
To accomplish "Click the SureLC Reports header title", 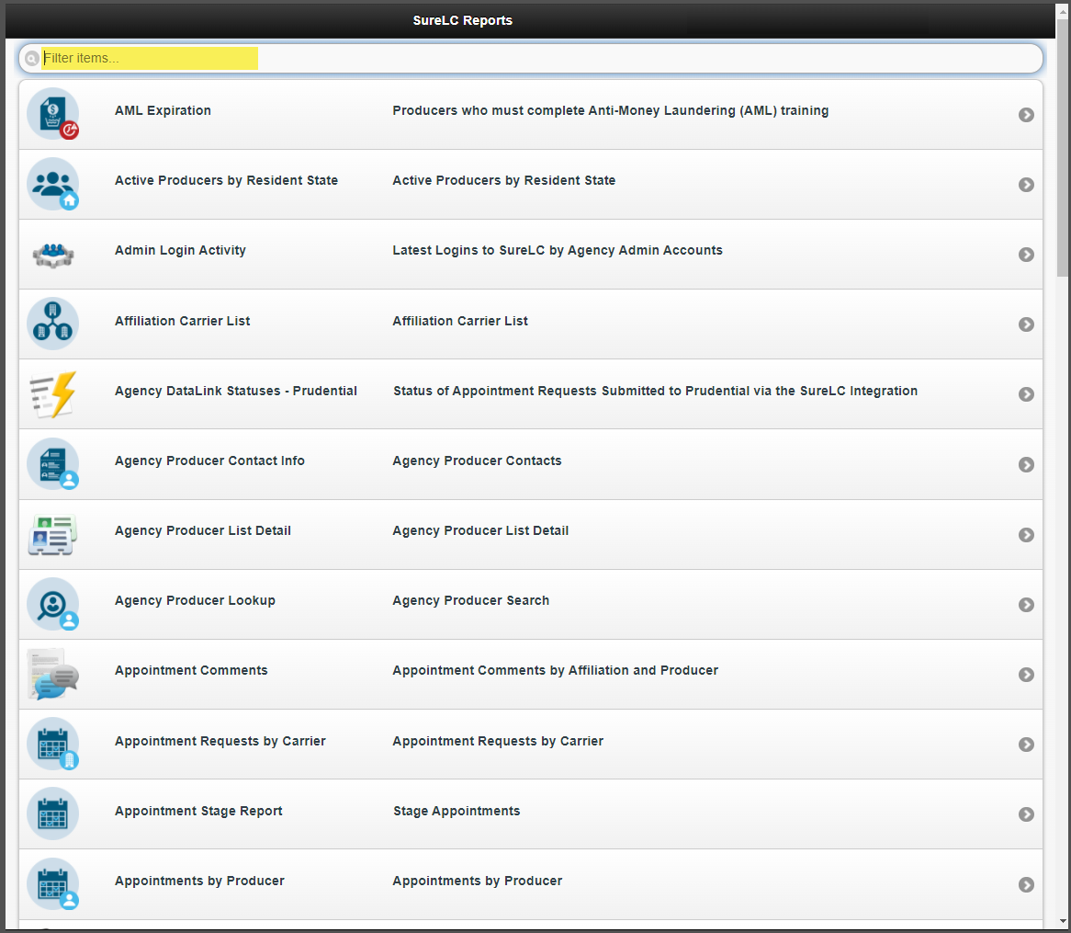I will 462,20.
